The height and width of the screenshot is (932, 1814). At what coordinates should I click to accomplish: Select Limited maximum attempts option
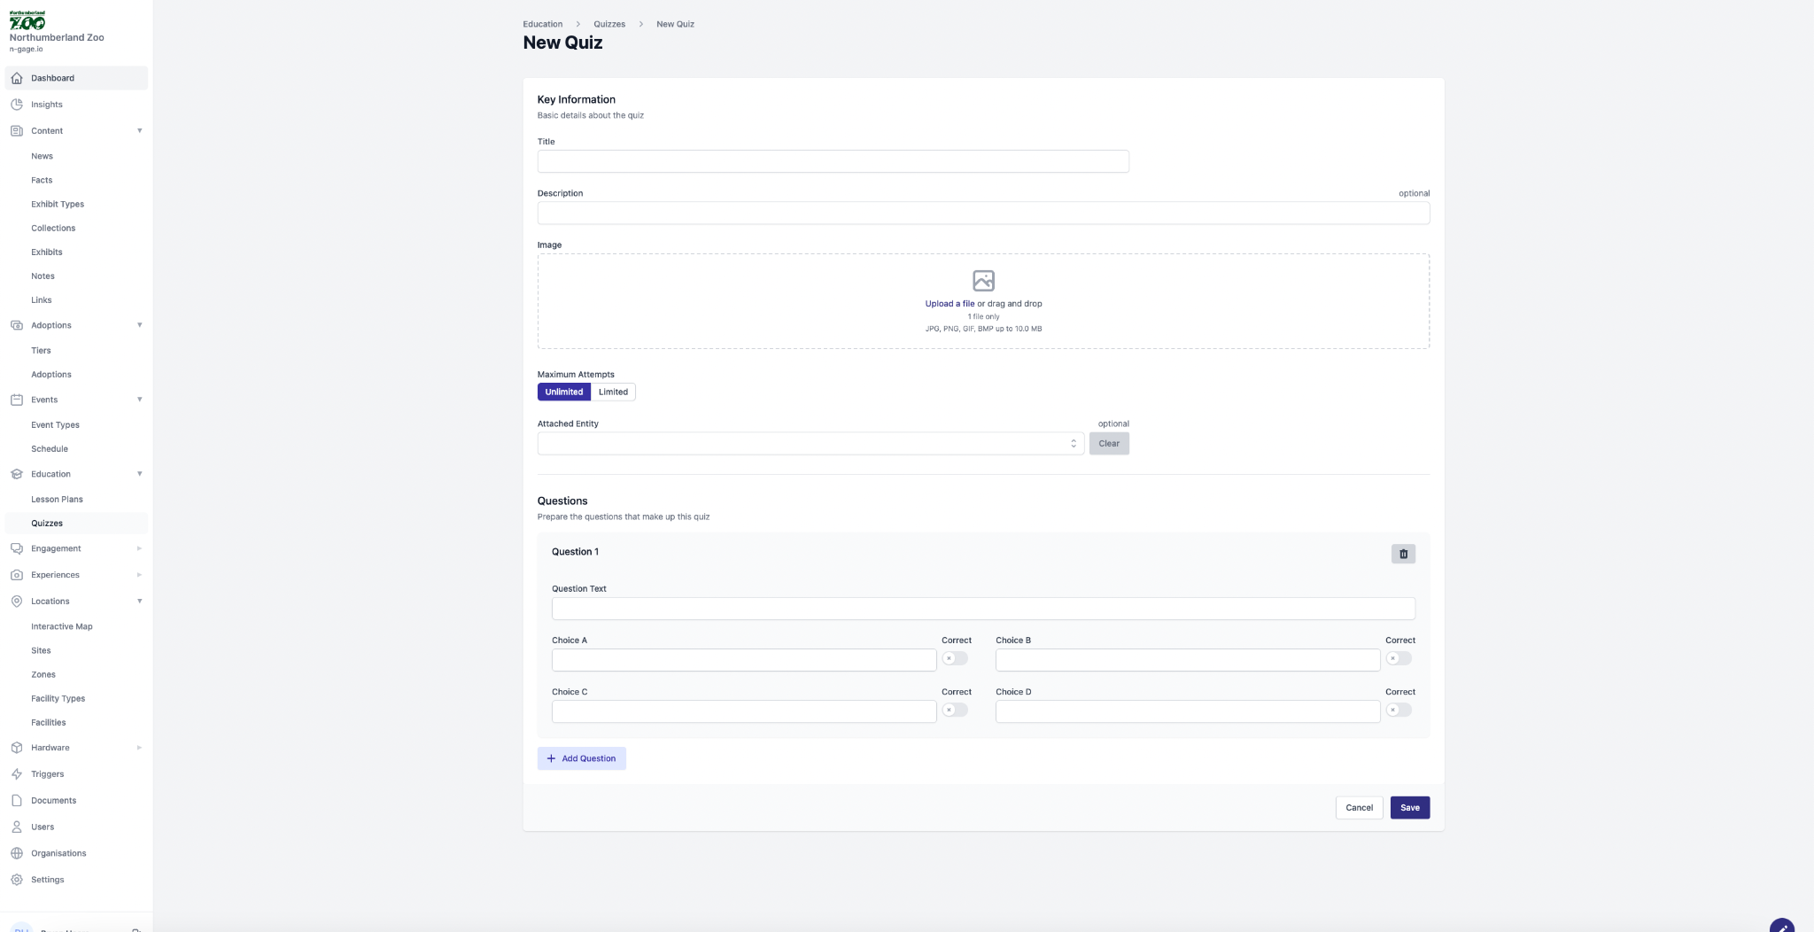click(613, 392)
